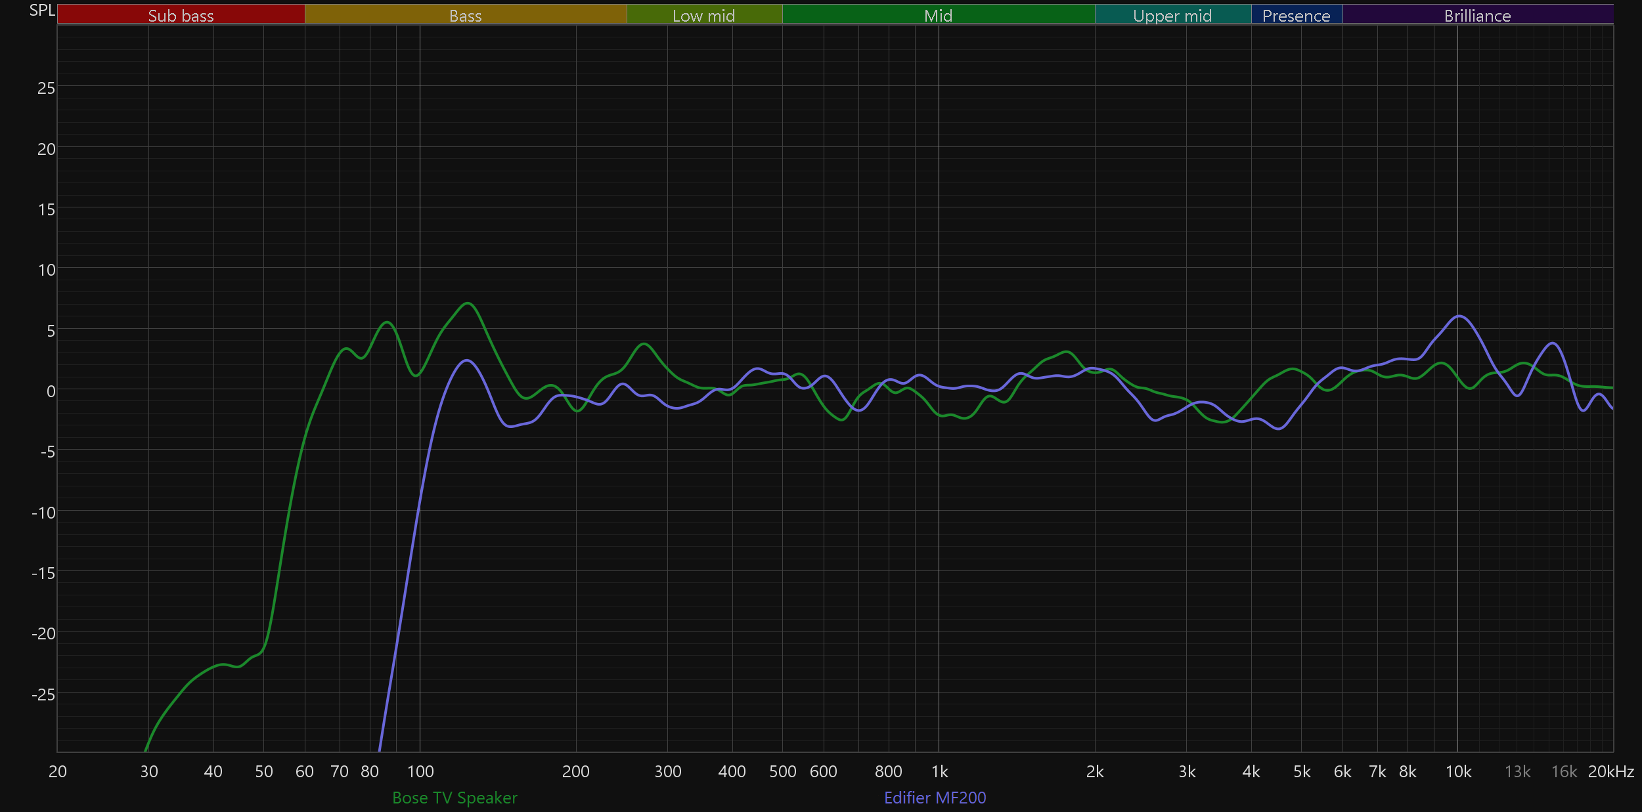Click the 1k frequency axis label
The width and height of the screenshot is (1642, 812).
(x=939, y=771)
